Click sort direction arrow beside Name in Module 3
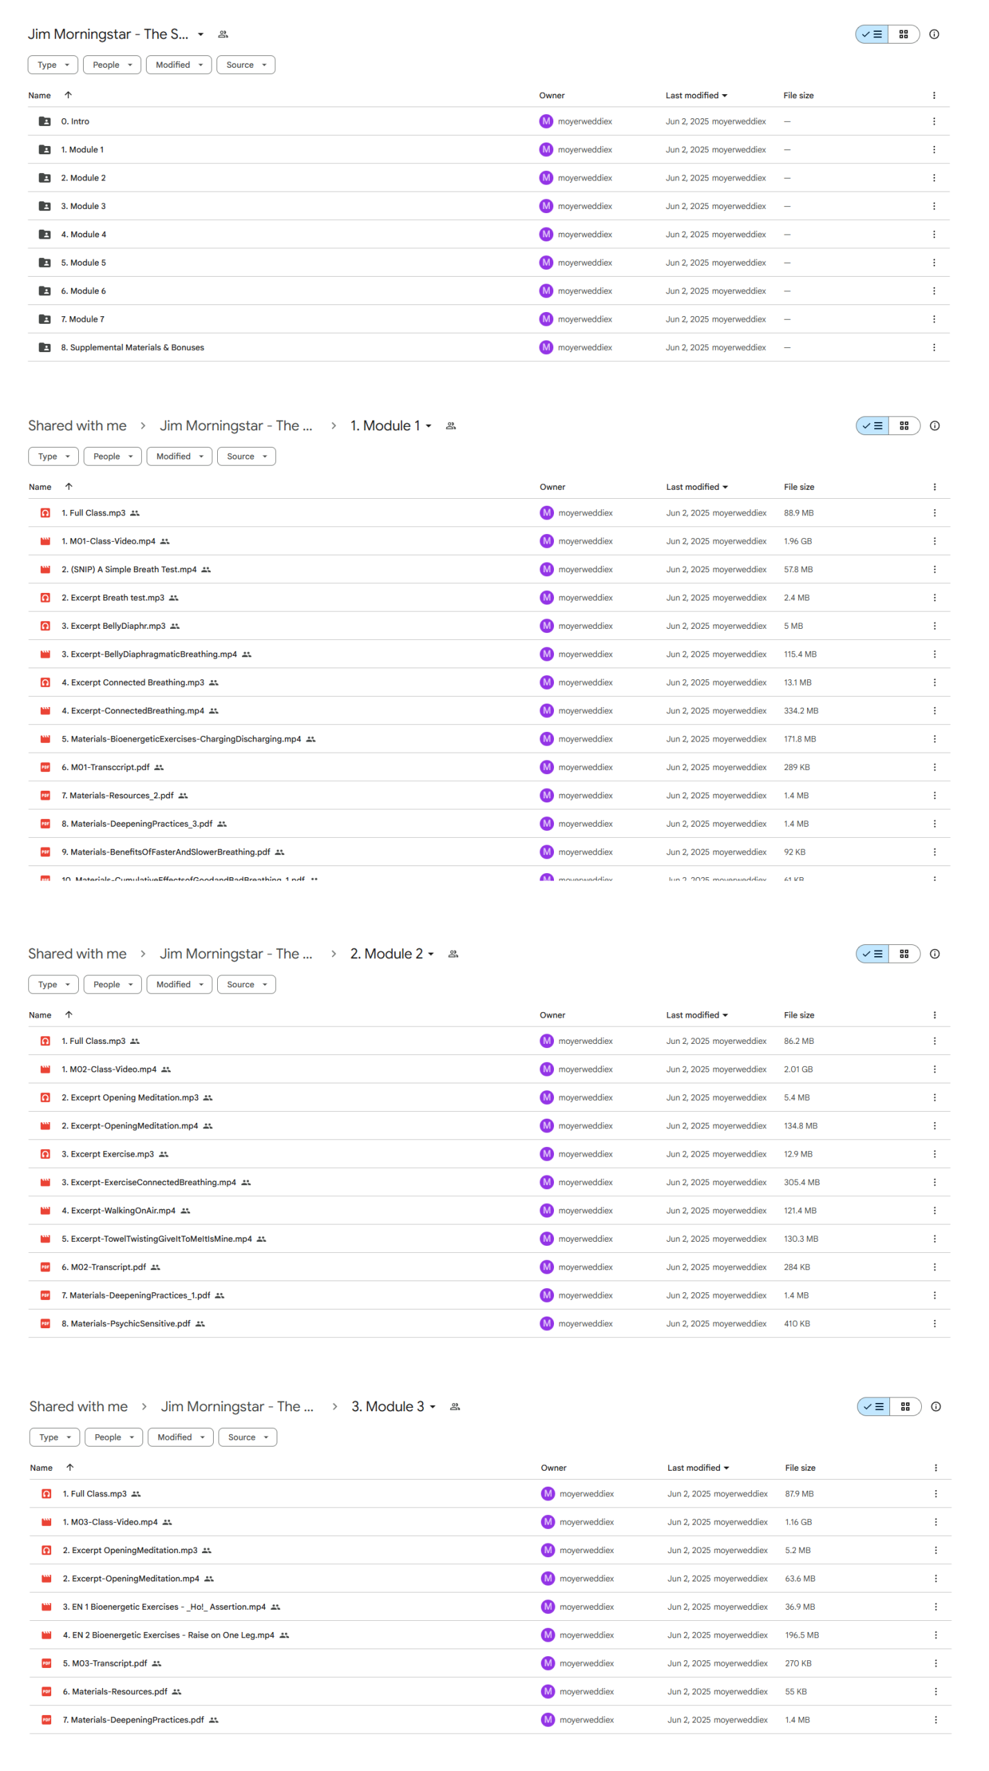The image size is (989, 1771). (70, 1467)
